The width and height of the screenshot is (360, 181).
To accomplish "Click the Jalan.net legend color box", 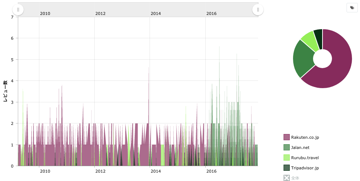I will coord(286,147).
